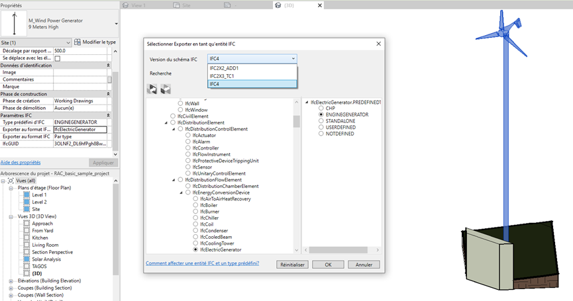Click the Level 1 floor plan icon
This screenshot has height=301, width=573.
point(27,194)
